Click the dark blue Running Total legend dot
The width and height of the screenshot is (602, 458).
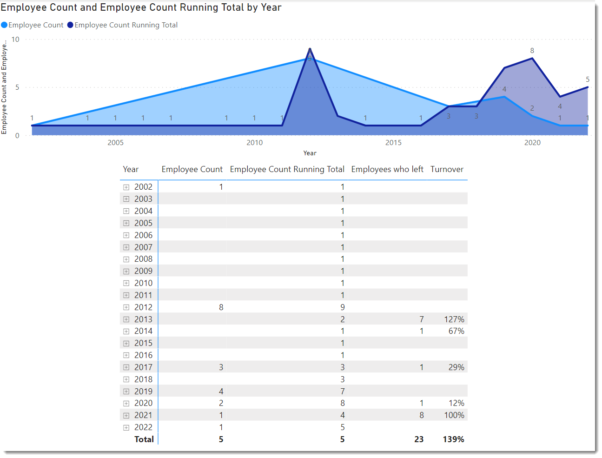[x=70, y=25]
